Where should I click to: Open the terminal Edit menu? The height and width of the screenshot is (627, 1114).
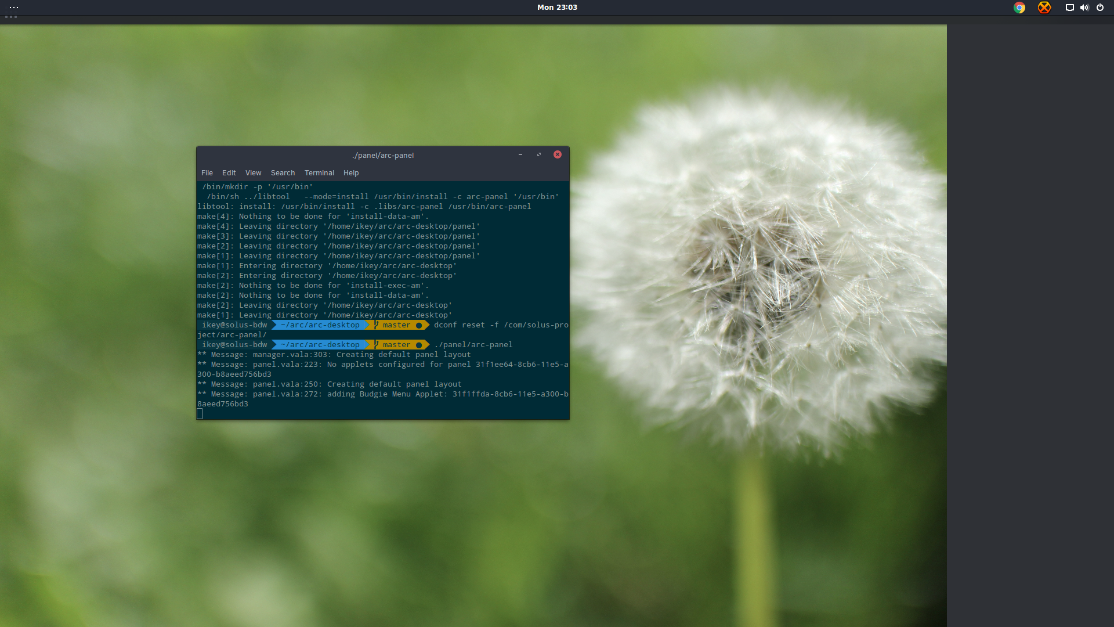tap(229, 173)
